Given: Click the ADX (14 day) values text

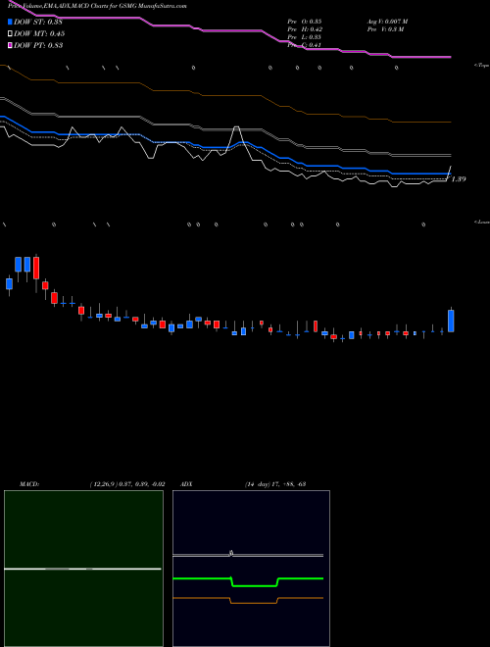Looking at the screenshot, I should click(274, 484).
